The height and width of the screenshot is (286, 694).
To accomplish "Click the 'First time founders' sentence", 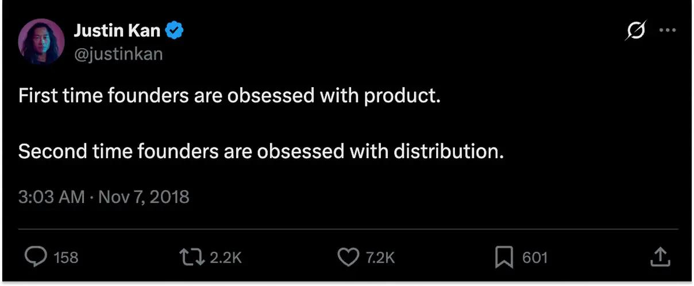I will pos(229,96).
